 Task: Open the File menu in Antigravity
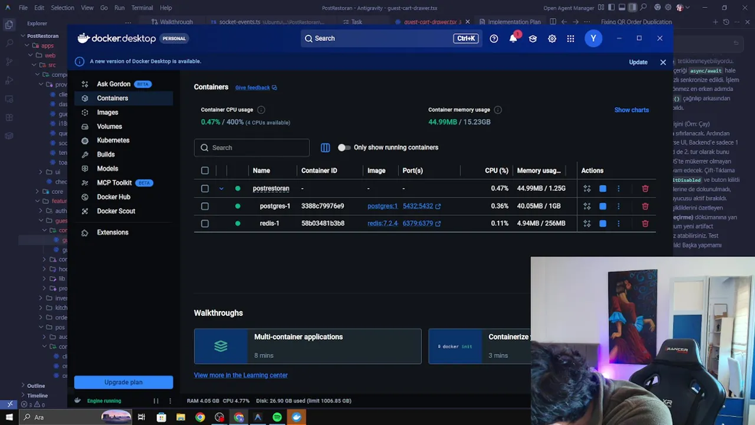tap(23, 8)
